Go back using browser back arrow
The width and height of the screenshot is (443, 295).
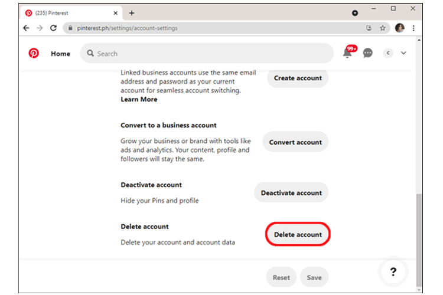click(x=26, y=28)
